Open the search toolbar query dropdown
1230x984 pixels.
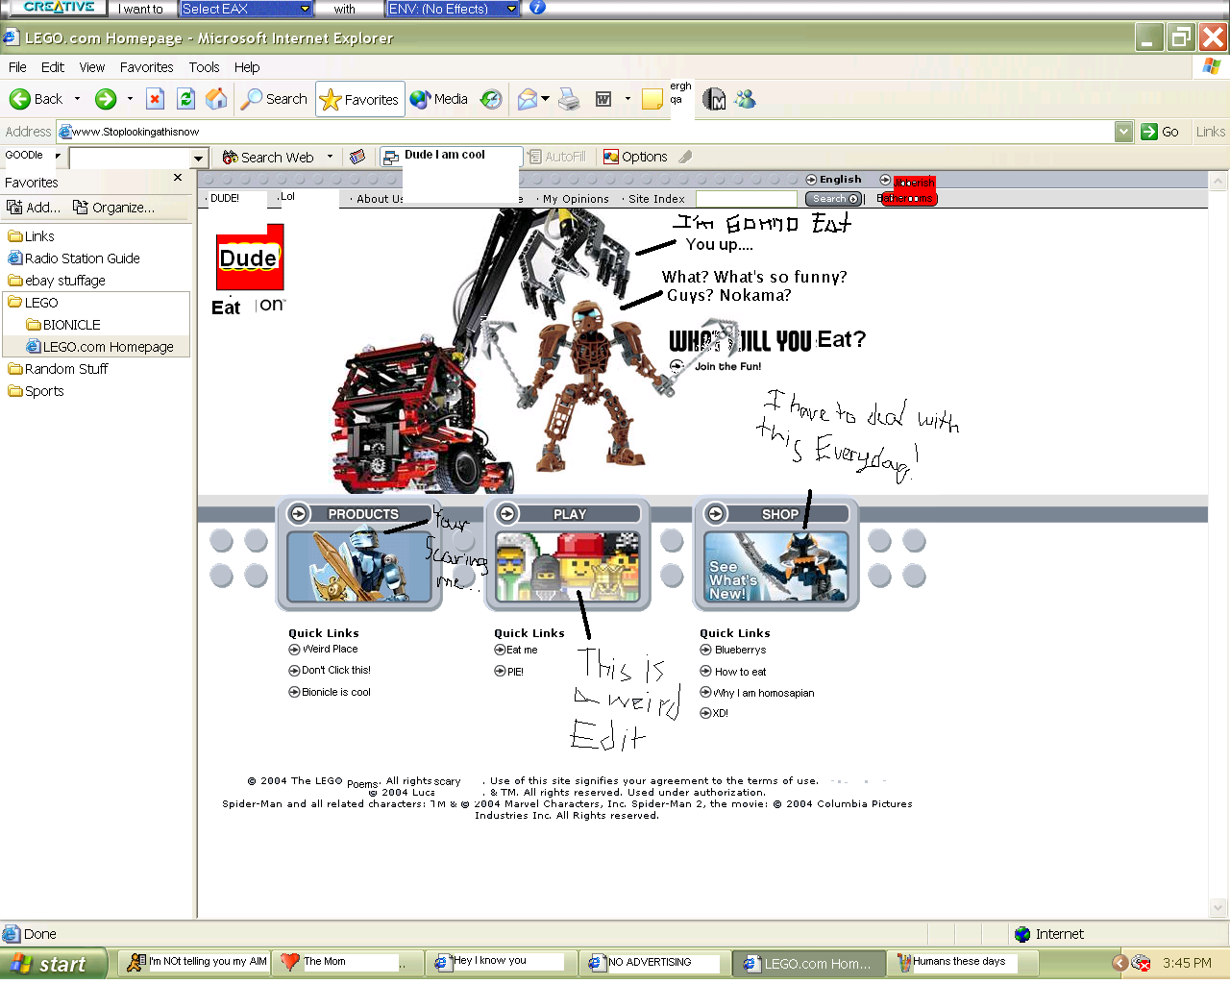click(199, 158)
